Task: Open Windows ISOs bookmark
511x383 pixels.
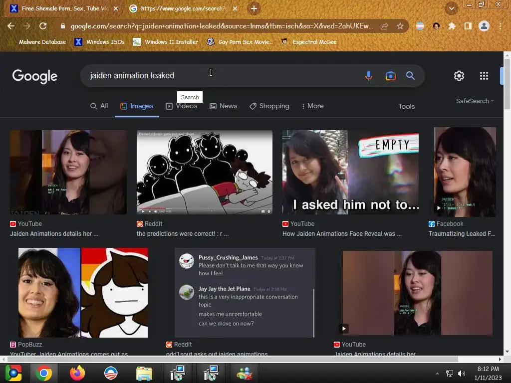Action: [99, 42]
